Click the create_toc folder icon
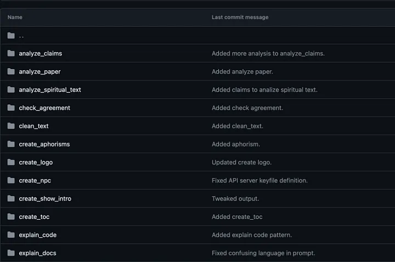The height and width of the screenshot is (262, 395). (11, 216)
